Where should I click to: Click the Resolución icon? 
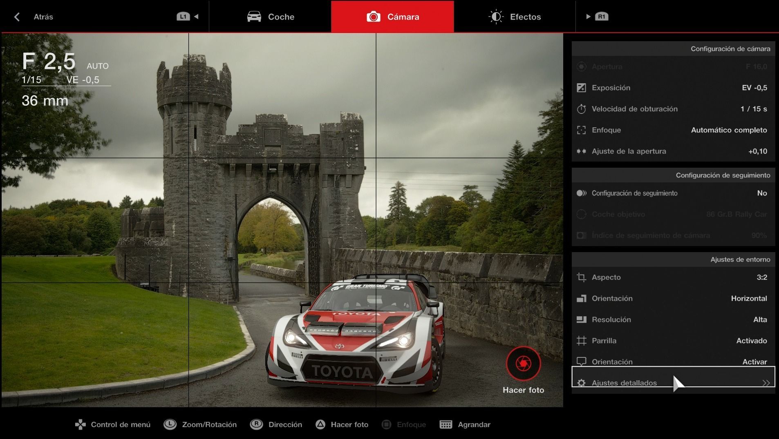click(x=581, y=319)
